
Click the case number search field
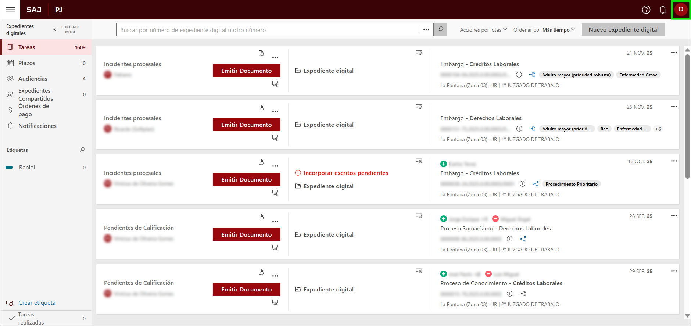click(x=267, y=30)
